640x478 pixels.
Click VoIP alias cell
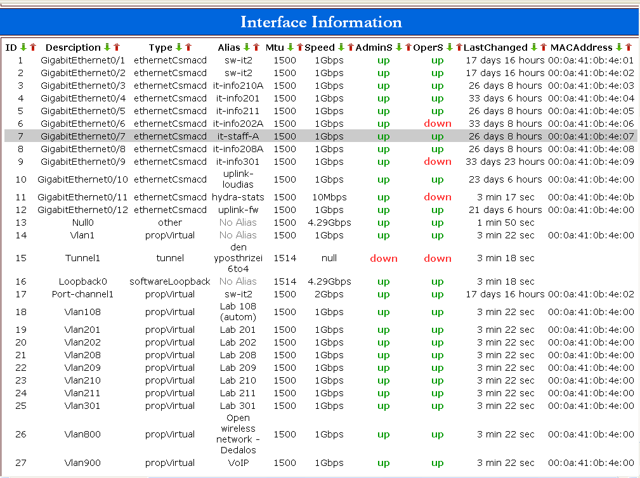238,463
